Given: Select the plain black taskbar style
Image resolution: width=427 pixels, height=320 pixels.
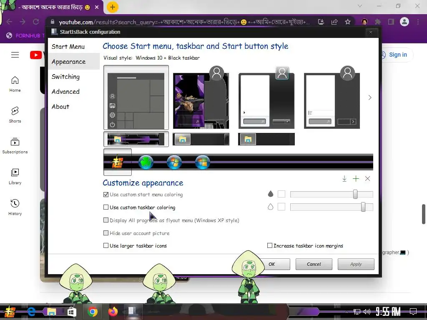Looking at the screenshot, I should [266, 139].
